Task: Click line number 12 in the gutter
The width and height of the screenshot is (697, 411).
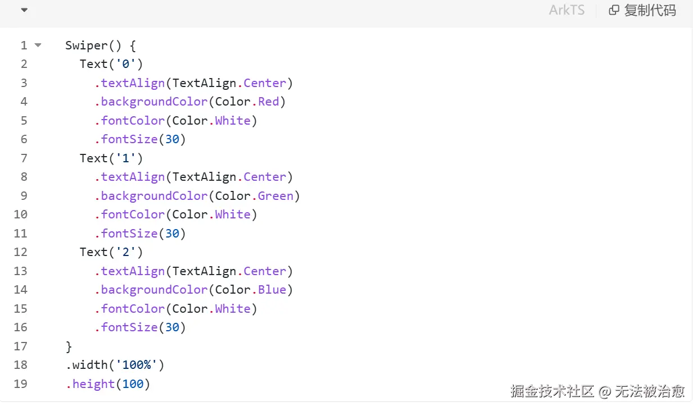Action: [x=21, y=252]
